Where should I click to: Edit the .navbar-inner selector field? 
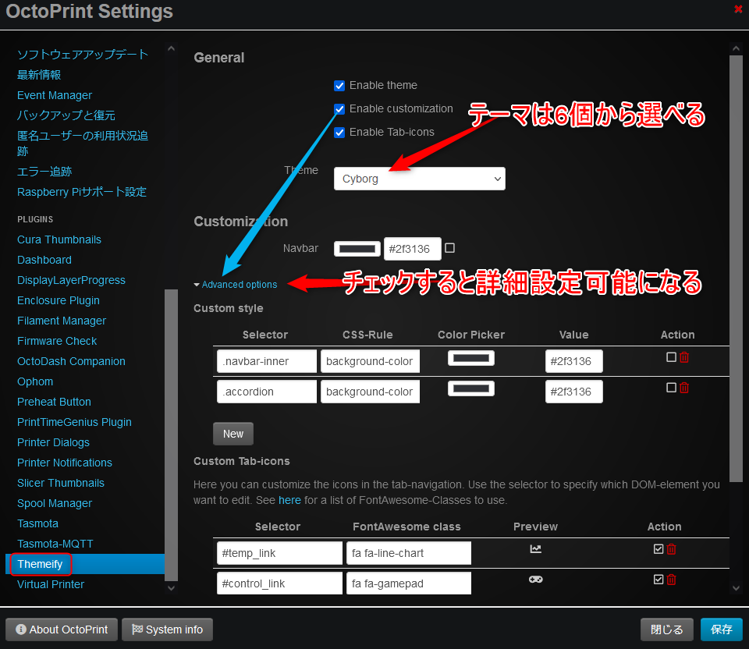click(267, 361)
